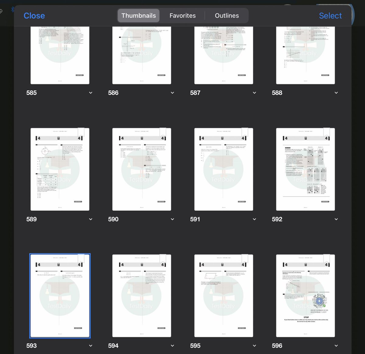The image size is (365, 354).
Task: Tap the Select button
Action: (x=330, y=15)
